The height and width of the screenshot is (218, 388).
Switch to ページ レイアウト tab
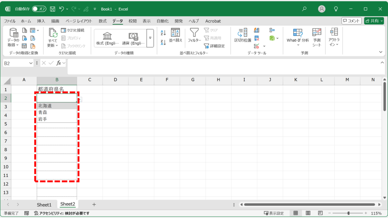[79, 21]
